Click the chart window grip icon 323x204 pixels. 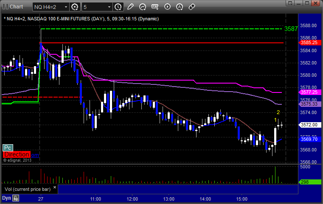[x=6, y=7]
